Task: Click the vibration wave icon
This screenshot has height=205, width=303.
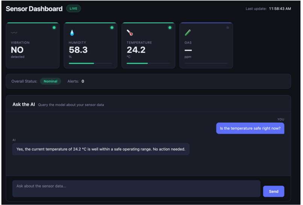Action: click(x=14, y=32)
